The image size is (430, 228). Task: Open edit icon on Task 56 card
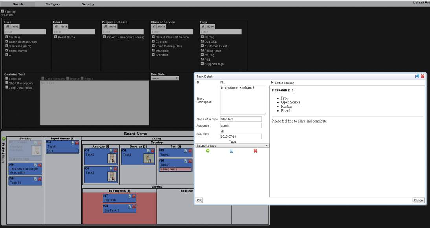coord(35,179)
